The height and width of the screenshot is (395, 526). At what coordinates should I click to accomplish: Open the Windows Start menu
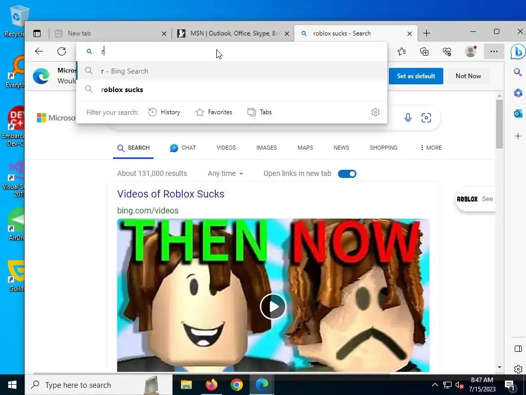tap(12, 385)
